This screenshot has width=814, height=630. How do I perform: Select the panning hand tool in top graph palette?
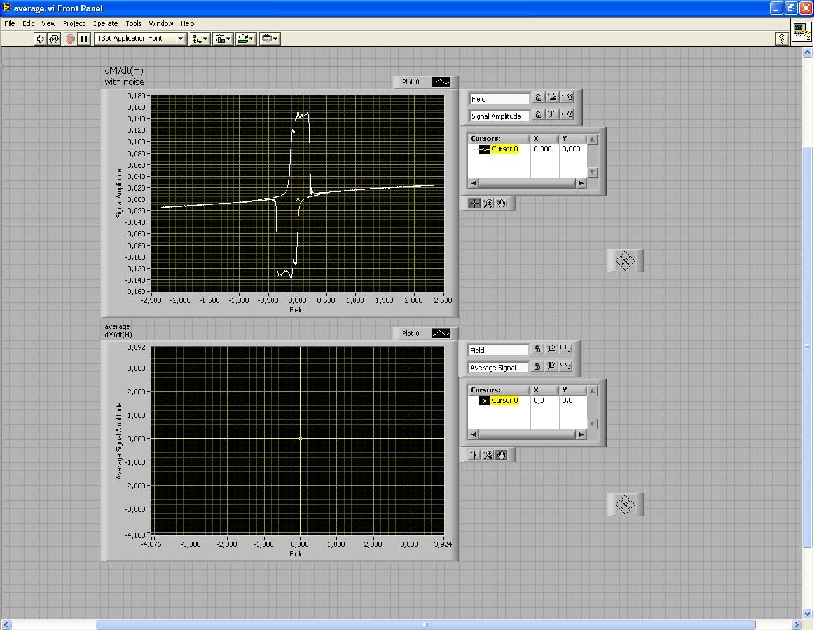pyautogui.click(x=501, y=203)
